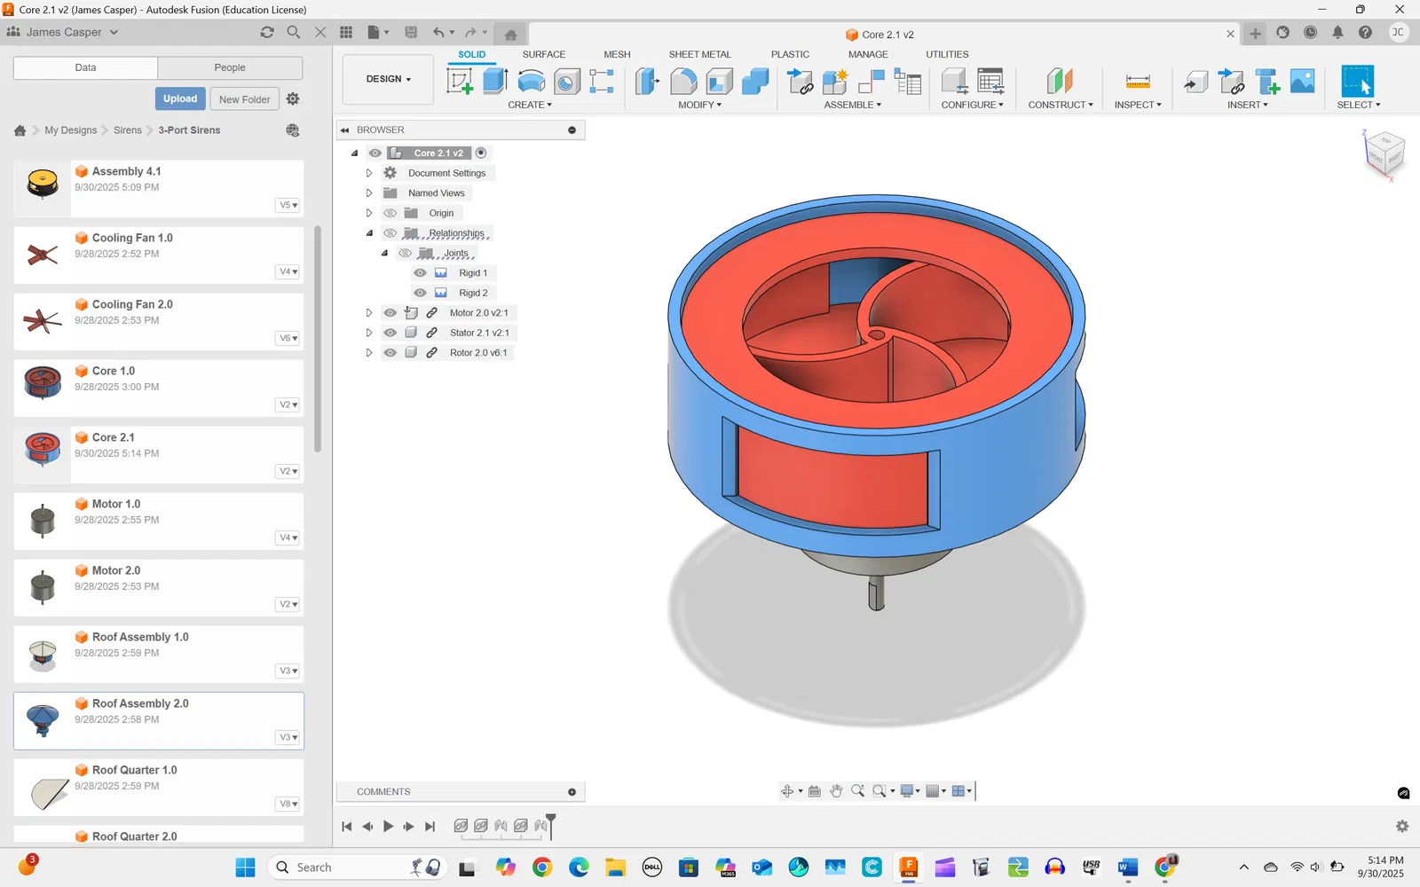The height and width of the screenshot is (887, 1420).
Task: Open the DESIGN workspace dropdown
Action: (x=388, y=79)
